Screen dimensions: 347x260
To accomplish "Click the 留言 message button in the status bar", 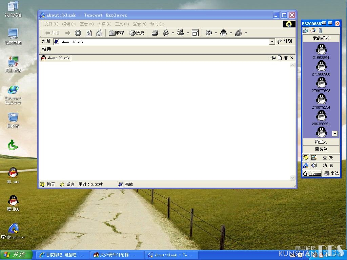I will [67, 185].
